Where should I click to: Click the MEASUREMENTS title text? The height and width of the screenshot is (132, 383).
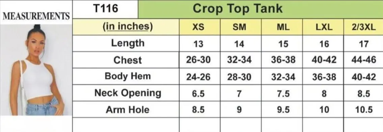tap(36, 16)
